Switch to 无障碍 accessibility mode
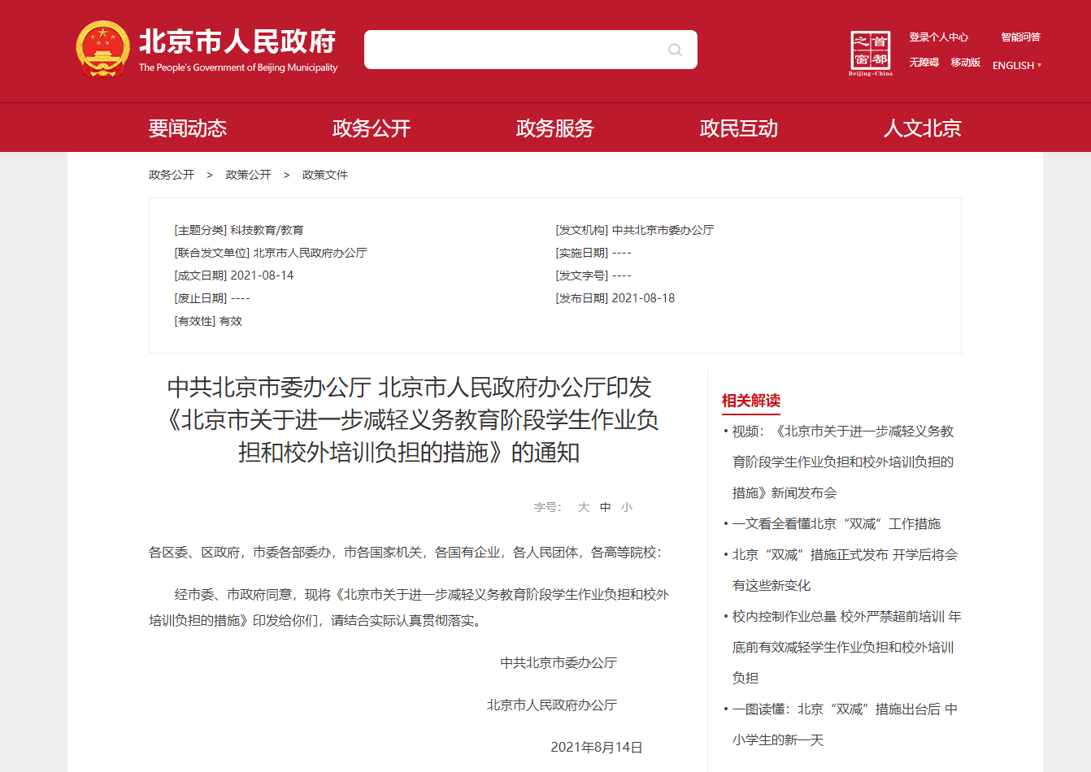Viewport: 1091px width, 772px height. click(x=924, y=63)
